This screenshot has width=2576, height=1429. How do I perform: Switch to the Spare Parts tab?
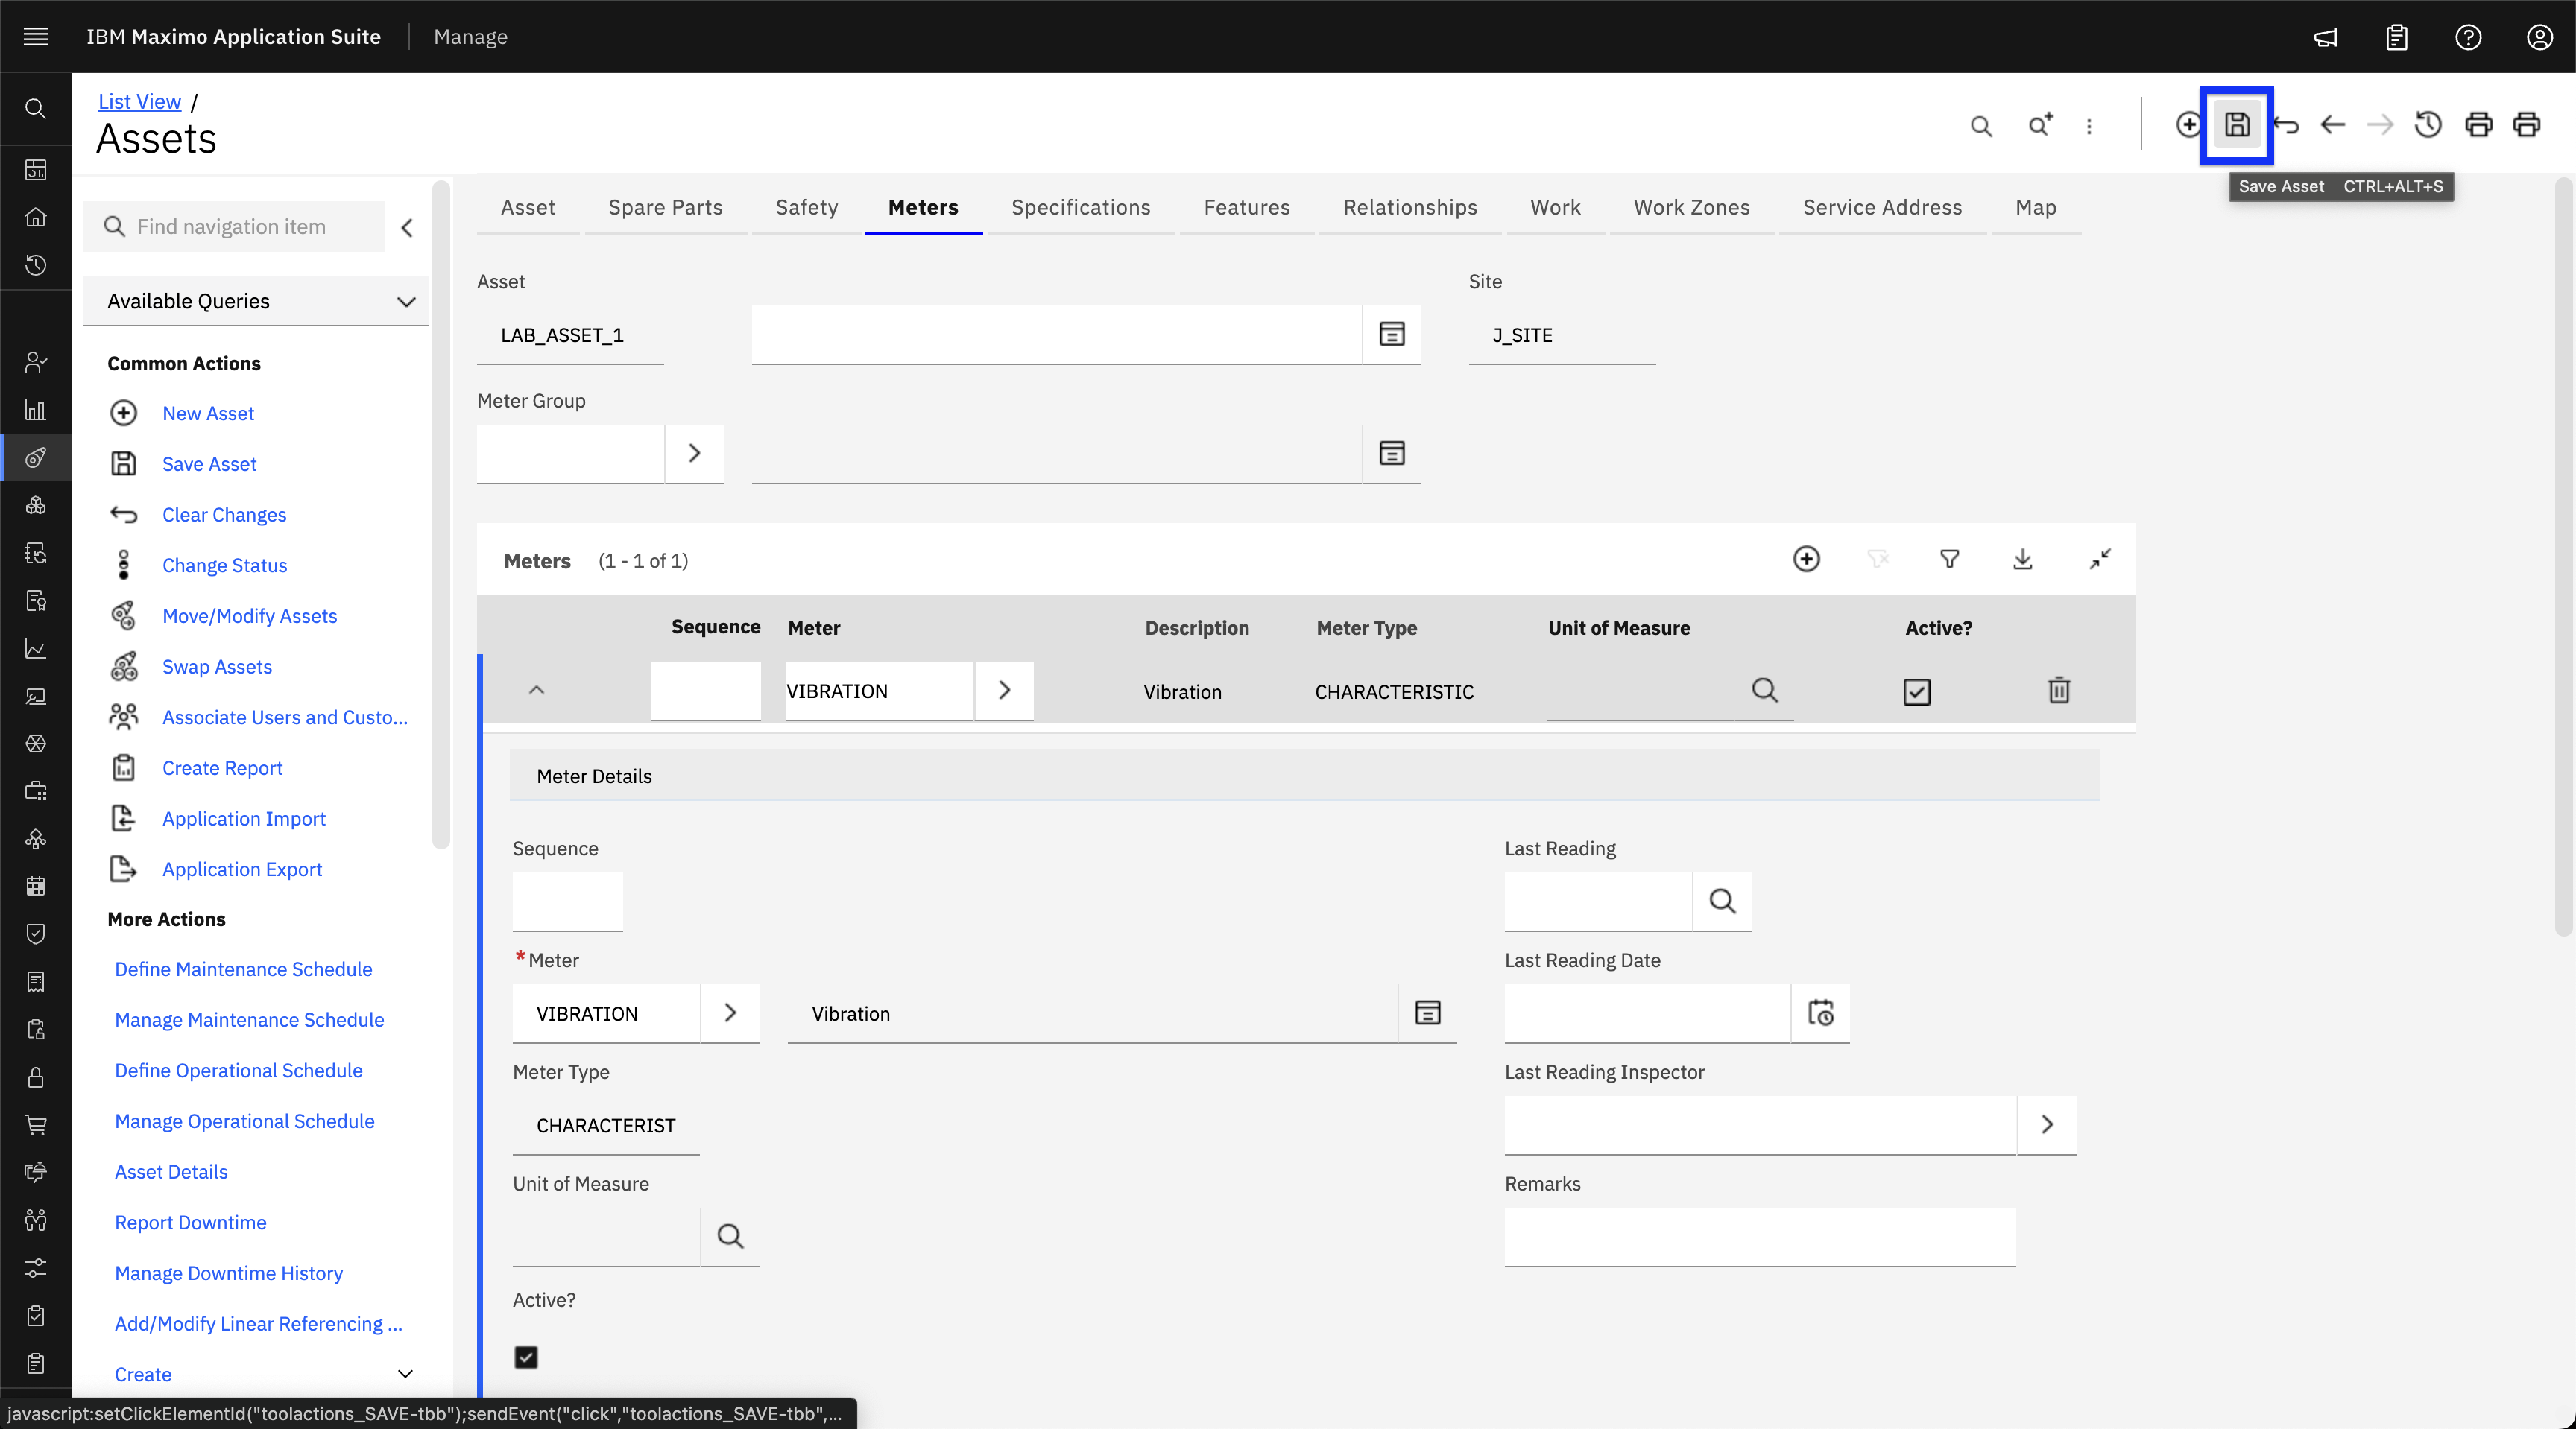click(665, 207)
